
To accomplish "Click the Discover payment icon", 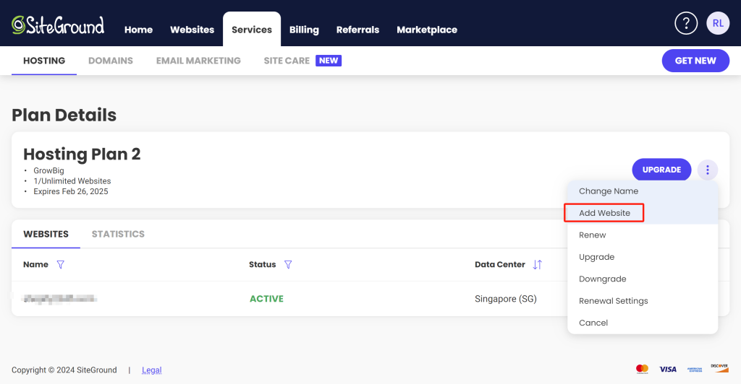I will tap(719, 368).
